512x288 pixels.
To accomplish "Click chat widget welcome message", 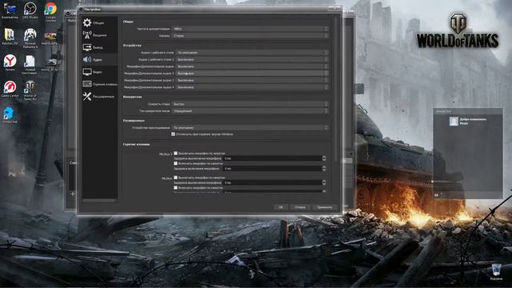I will (473, 121).
